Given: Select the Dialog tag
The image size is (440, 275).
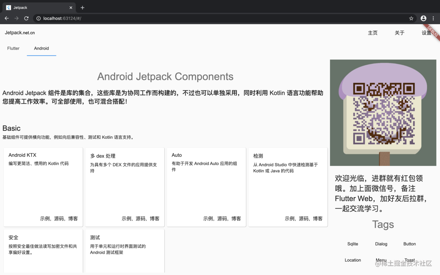Looking at the screenshot, I should (x=381, y=244).
